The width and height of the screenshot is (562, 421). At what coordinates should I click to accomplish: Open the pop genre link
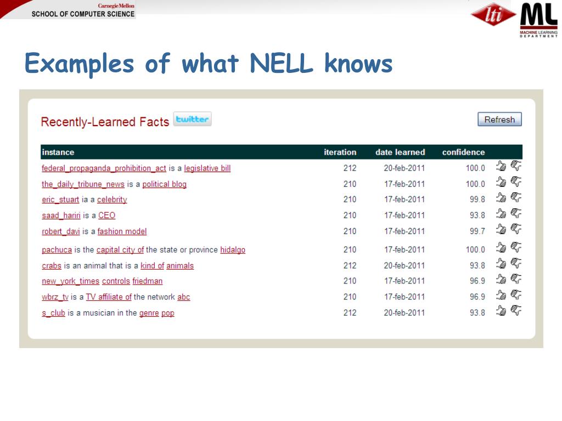click(x=168, y=313)
